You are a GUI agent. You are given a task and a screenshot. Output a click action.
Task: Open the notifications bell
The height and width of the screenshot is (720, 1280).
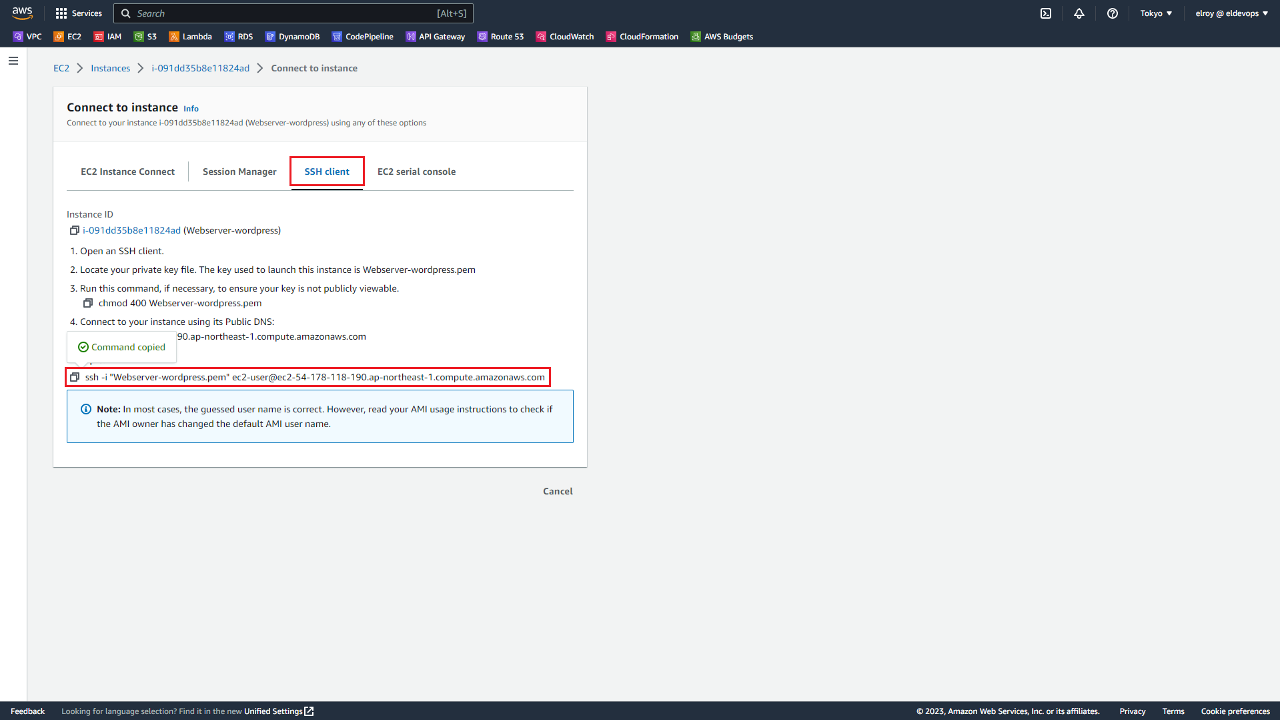click(1079, 13)
